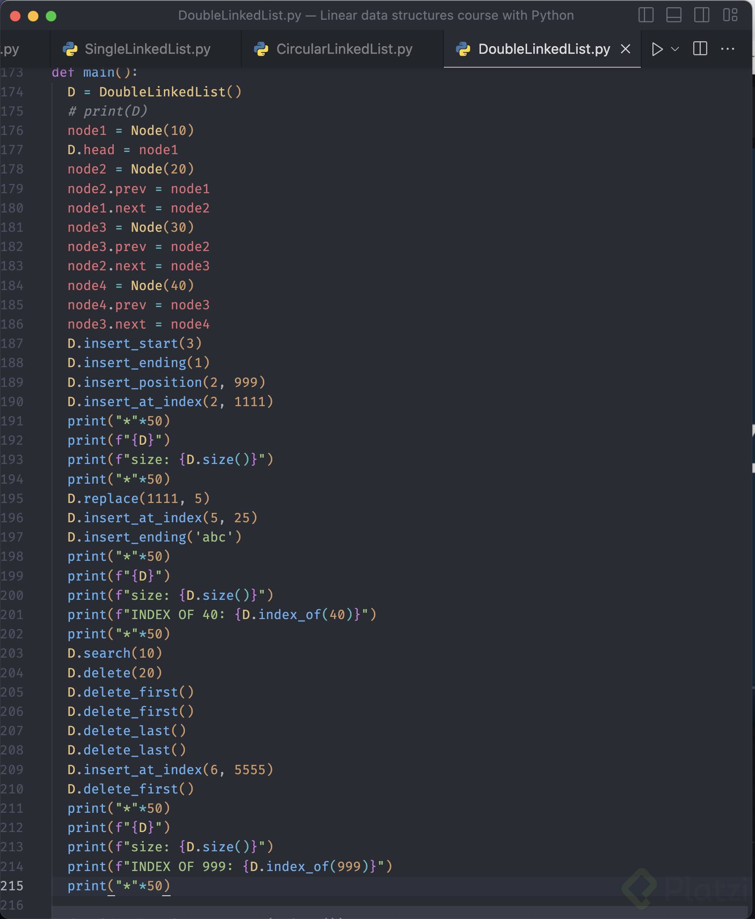Open Customize Layout options
The height and width of the screenshot is (919, 755).
click(730, 15)
